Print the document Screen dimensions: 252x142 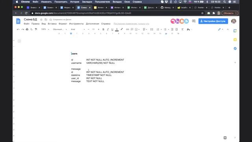pyautogui.click(x=27, y=29)
